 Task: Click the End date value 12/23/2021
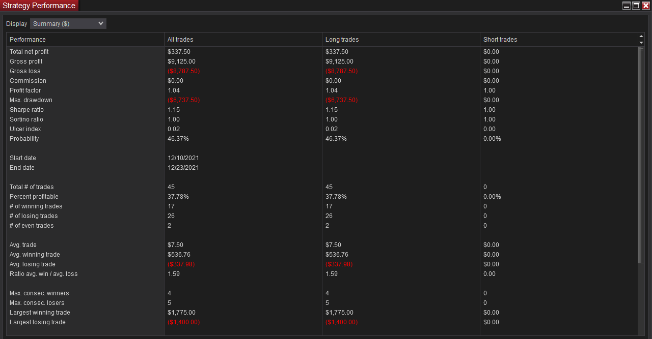click(x=183, y=168)
